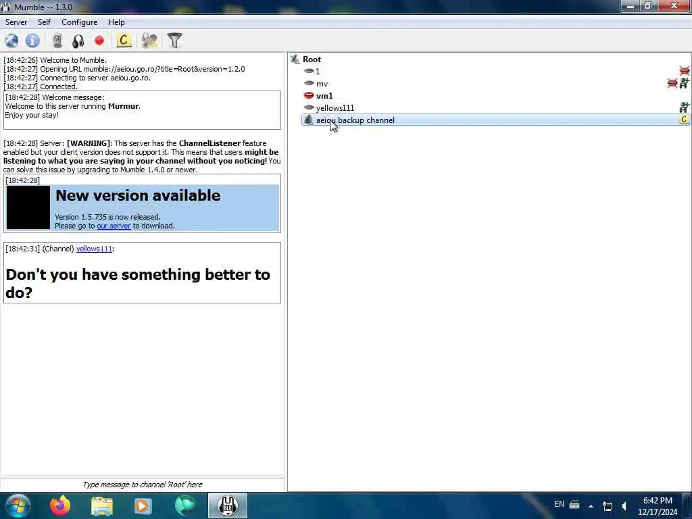Screen dimensions: 692x519
Task: Click the red talking lips beside vm1
Action: tap(309, 95)
